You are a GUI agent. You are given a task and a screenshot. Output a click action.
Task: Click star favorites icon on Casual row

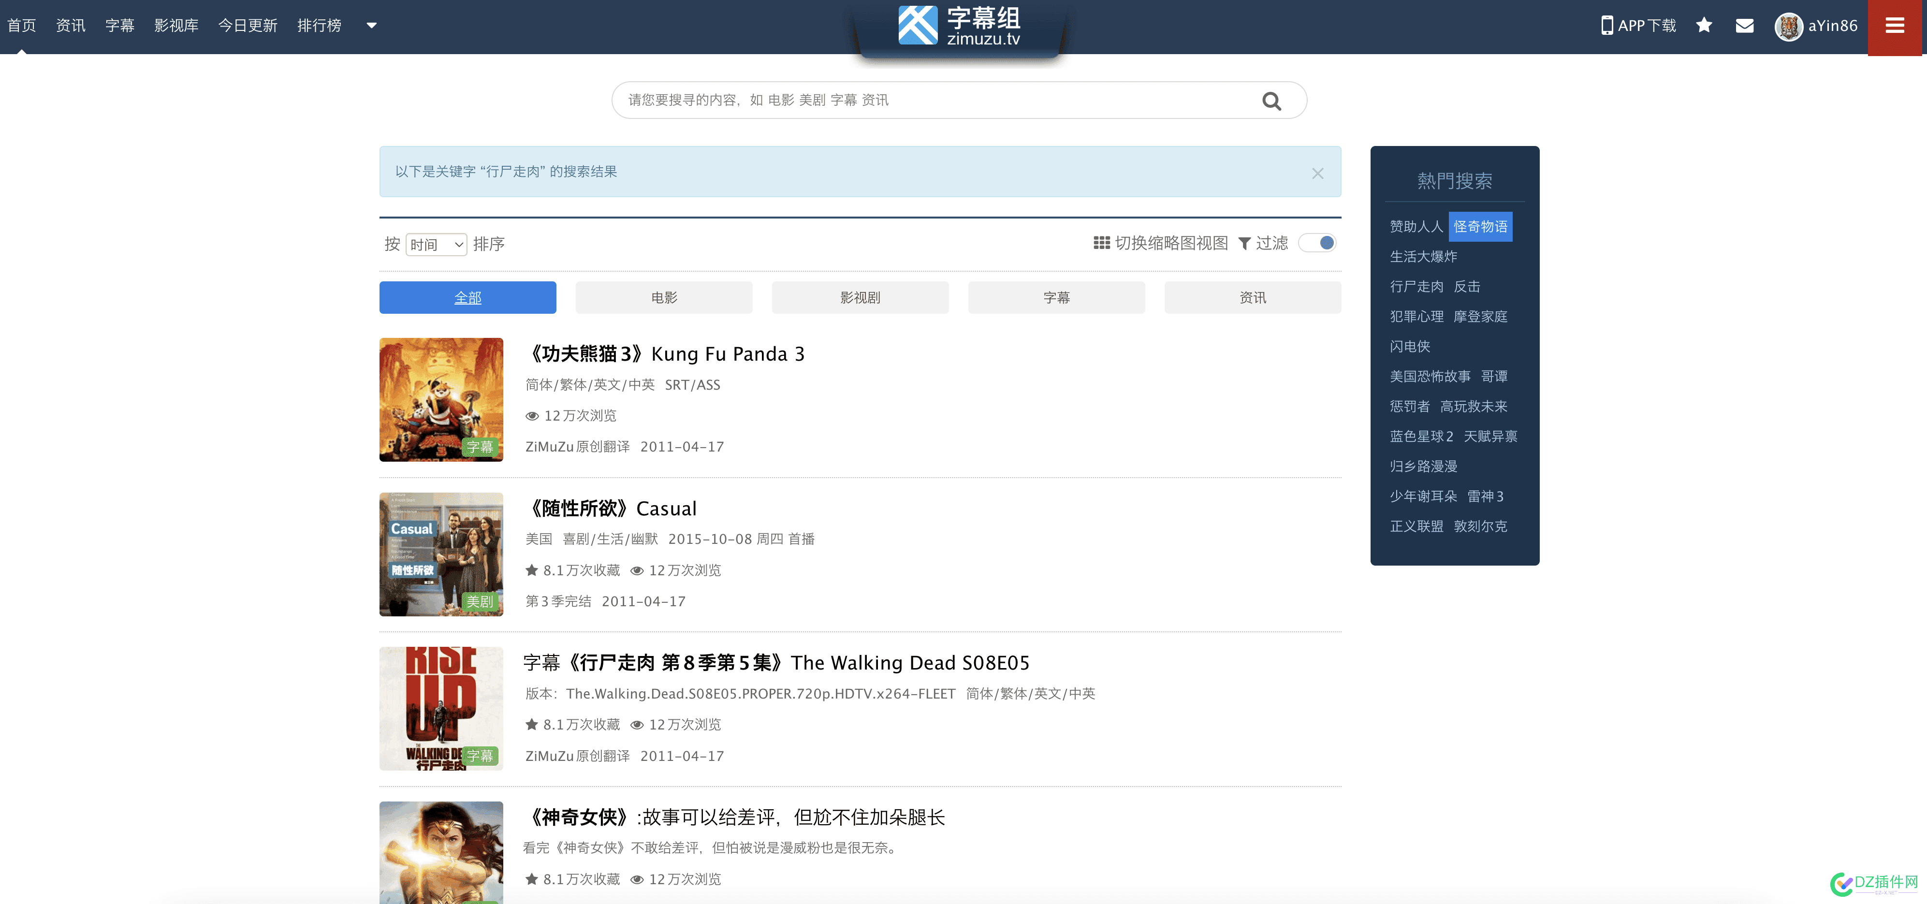click(x=532, y=570)
